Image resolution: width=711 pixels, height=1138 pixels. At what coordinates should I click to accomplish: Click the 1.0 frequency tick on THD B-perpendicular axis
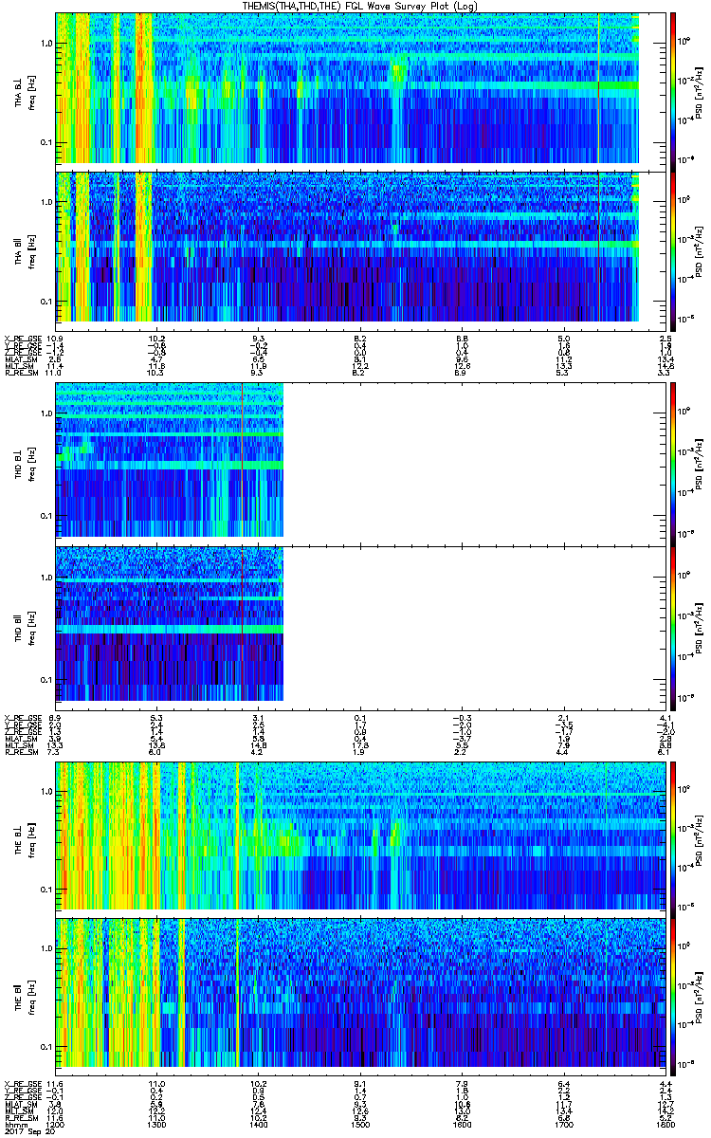pyautogui.click(x=46, y=414)
